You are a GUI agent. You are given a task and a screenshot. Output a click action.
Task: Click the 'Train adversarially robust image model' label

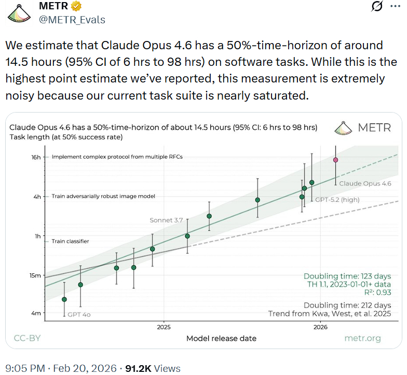click(x=103, y=196)
